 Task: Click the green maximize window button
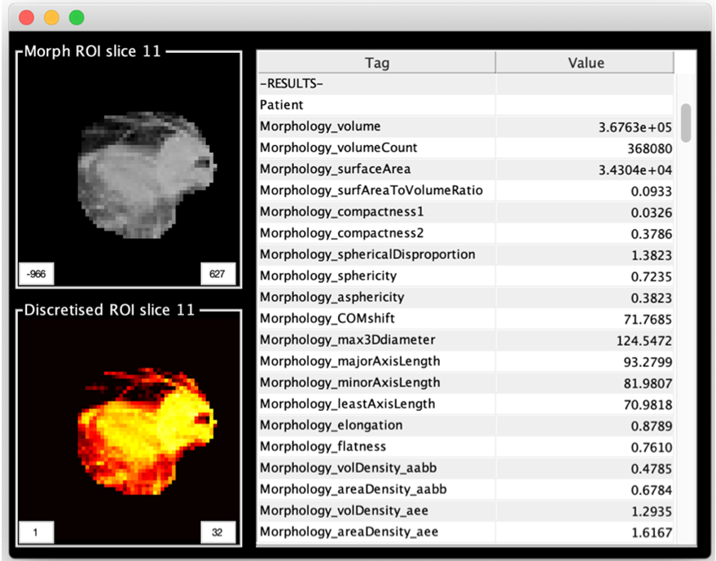click(x=77, y=17)
